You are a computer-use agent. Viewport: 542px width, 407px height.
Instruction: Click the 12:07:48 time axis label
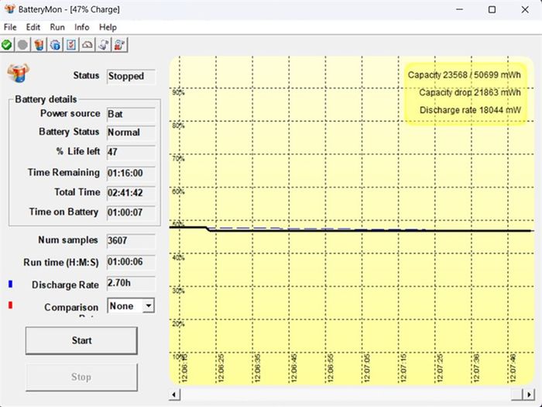pyautogui.click(x=513, y=368)
